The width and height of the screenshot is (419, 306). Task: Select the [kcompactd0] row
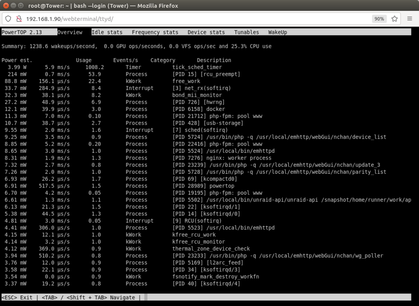[x=120, y=179]
